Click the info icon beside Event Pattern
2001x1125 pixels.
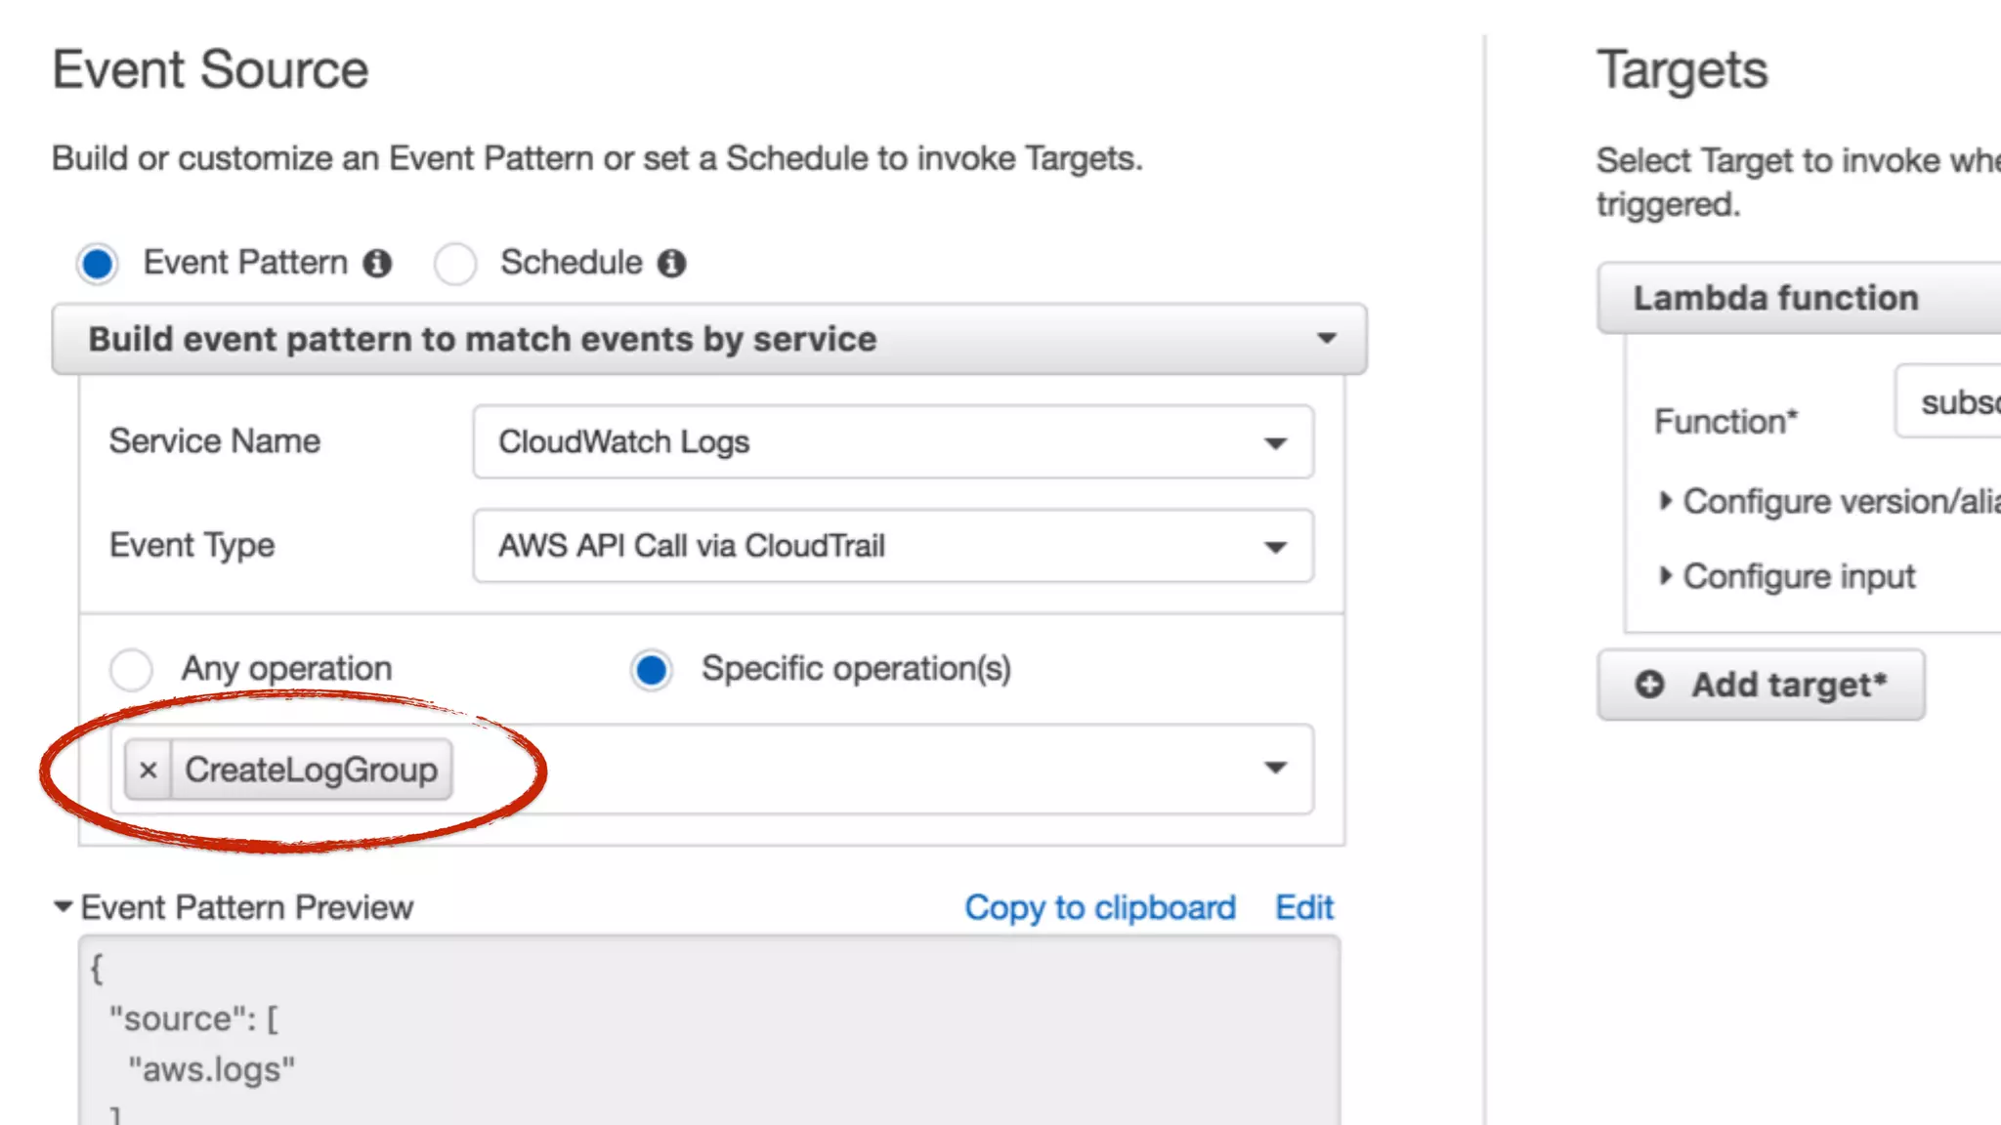click(x=377, y=263)
